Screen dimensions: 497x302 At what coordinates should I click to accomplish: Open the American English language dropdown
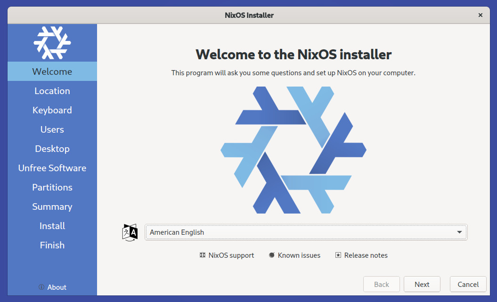click(x=306, y=232)
